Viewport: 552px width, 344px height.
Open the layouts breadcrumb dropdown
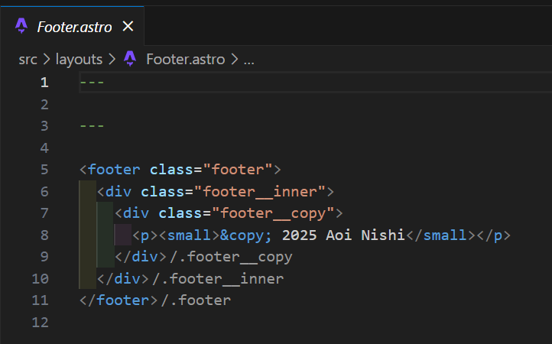[x=78, y=59]
